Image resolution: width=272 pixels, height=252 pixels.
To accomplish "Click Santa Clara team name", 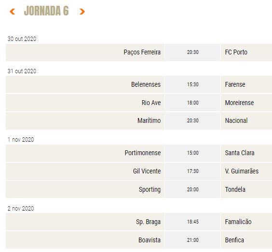I will [240, 153].
